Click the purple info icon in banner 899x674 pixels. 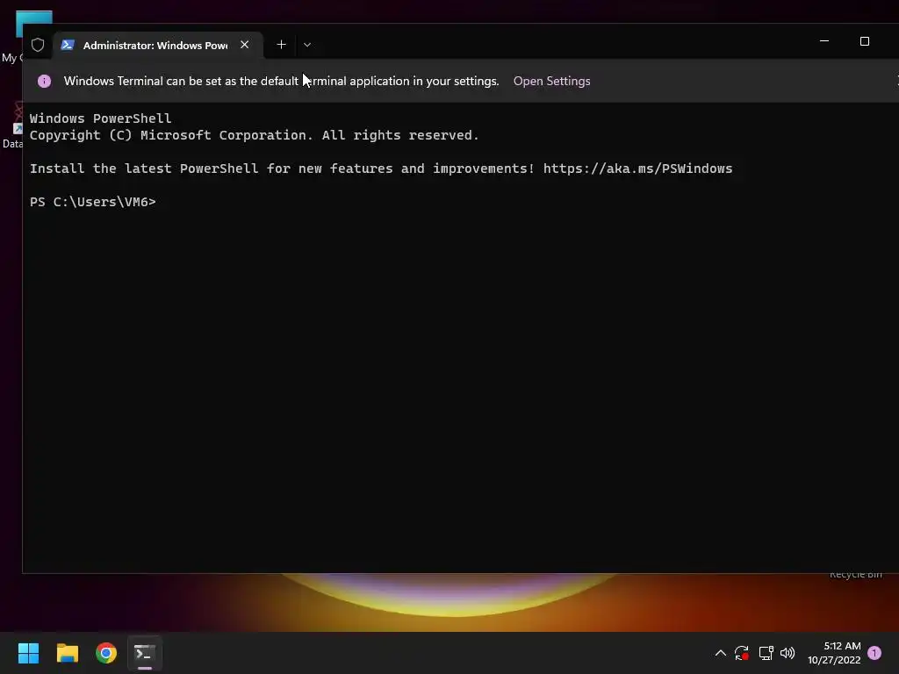(44, 81)
